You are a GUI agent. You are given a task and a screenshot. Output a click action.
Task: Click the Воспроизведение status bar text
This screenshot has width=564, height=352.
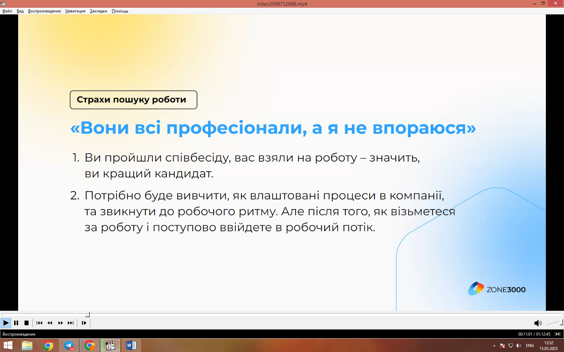coord(19,334)
